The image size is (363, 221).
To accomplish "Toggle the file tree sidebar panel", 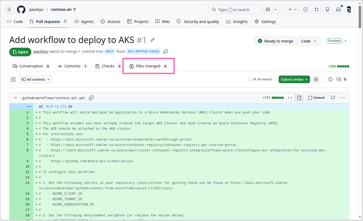I will coord(13,79).
